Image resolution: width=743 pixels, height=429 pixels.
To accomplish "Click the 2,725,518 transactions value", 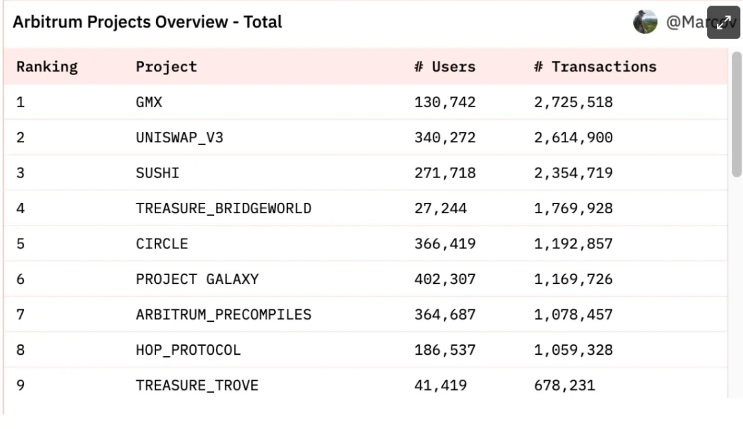I will click(573, 102).
